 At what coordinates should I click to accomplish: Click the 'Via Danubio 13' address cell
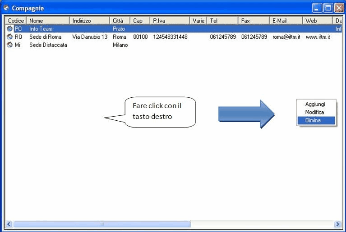click(90, 37)
